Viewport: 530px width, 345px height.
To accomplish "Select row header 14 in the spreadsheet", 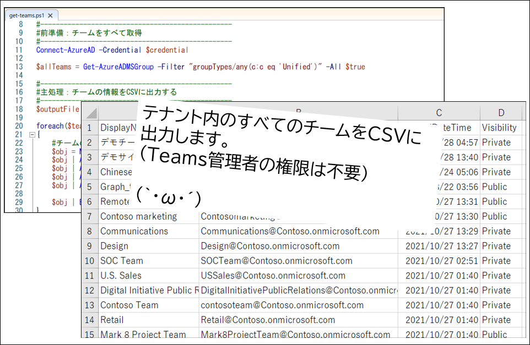I will [x=90, y=320].
